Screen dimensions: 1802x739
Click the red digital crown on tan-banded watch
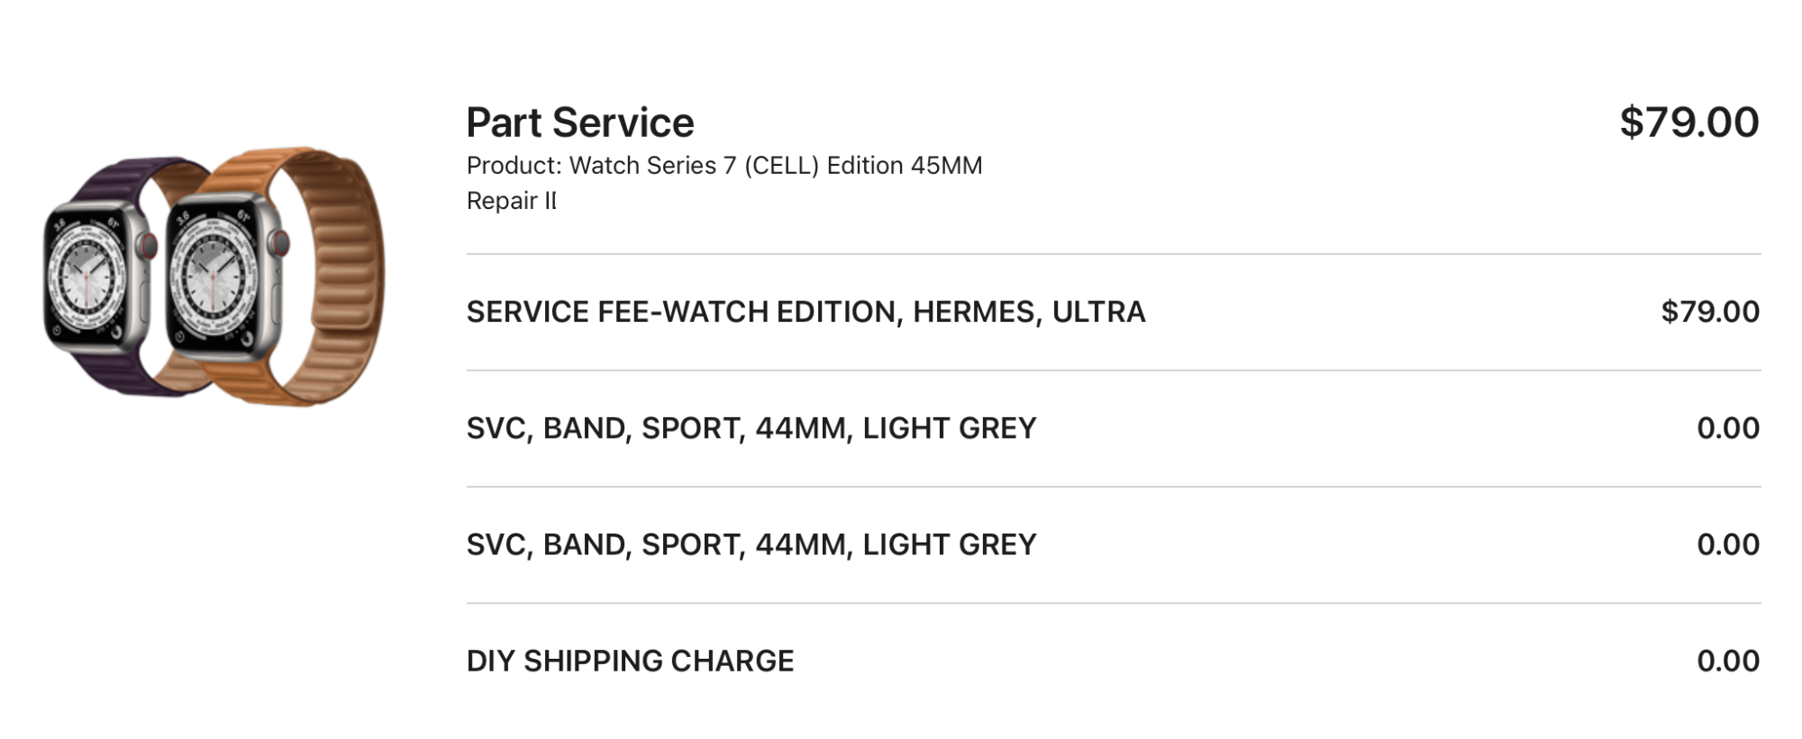280,243
